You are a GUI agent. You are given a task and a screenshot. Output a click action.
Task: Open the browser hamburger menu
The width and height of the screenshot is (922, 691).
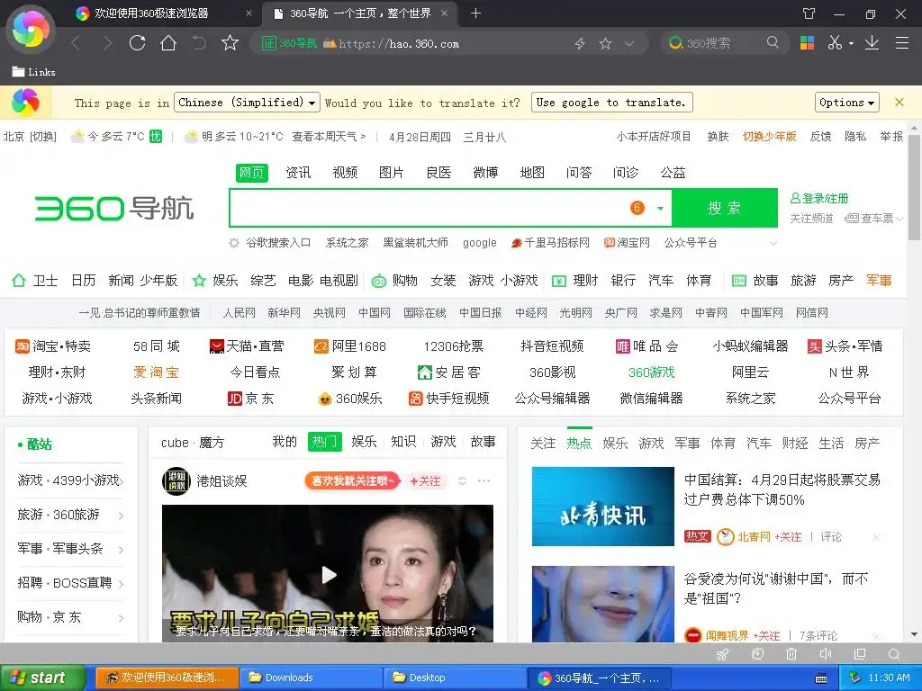coord(902,43)
